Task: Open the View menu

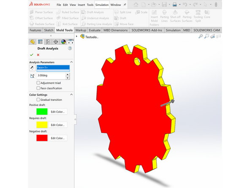Action: [73, 5]
